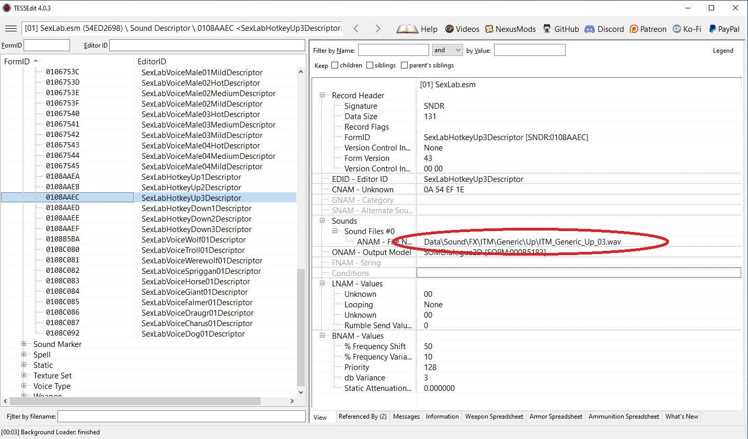Open the 'and' filter operator dropdown
Screen dimensions: 748x439
click(x=447, y=50)
